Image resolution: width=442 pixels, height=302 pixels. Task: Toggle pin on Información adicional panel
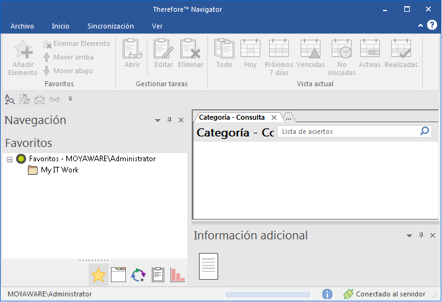[x=421, y=235]
